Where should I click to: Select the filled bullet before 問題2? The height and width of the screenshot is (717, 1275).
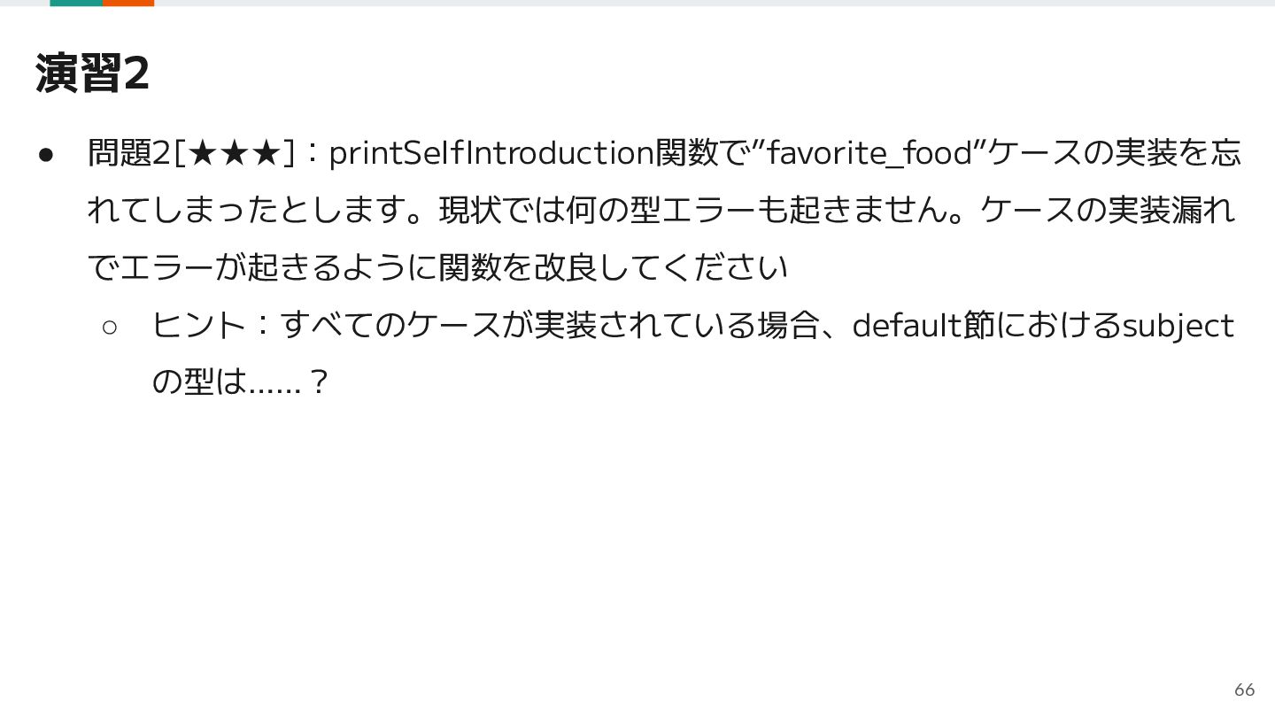[47, 154]
